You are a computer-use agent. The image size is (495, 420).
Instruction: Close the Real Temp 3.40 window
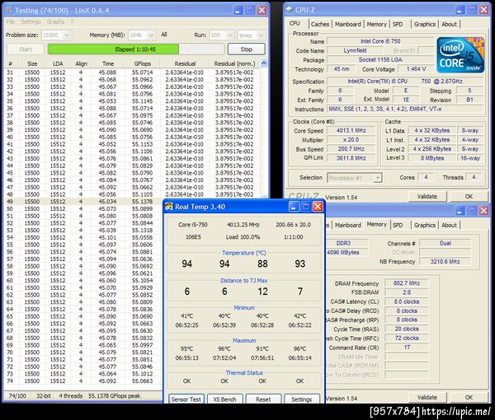318,207
